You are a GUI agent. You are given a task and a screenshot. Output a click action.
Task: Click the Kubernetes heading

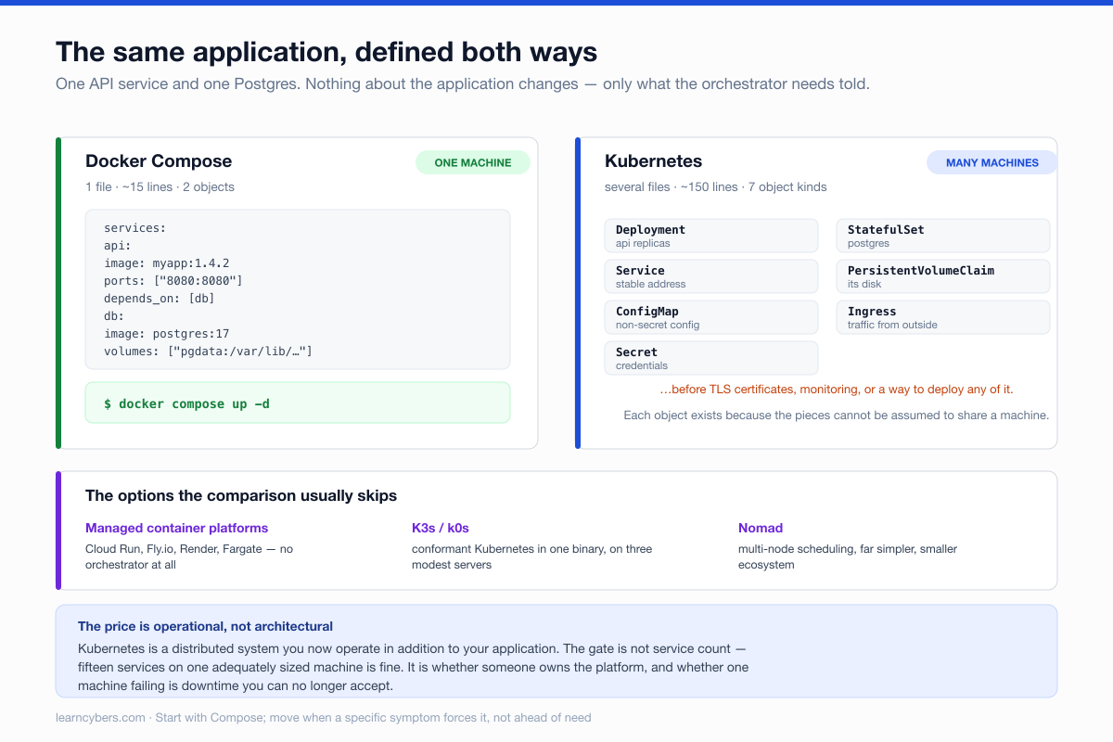tap(654, 161)
